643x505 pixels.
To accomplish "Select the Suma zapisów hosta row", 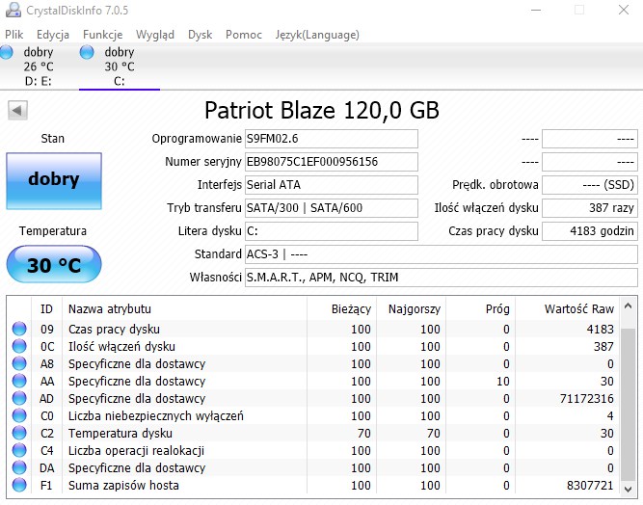I will tap(313, 486).
